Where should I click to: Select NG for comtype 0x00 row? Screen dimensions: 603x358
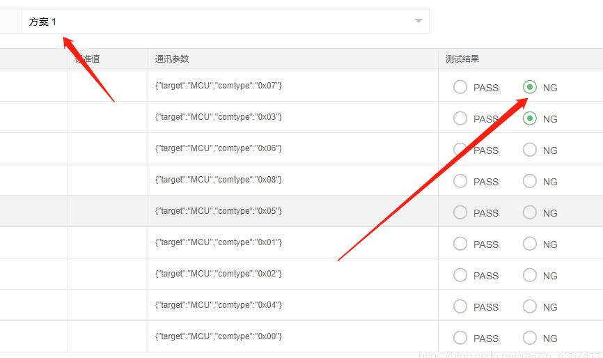530,338
